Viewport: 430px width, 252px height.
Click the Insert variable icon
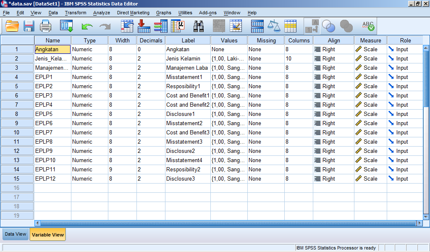click(236, 26)
